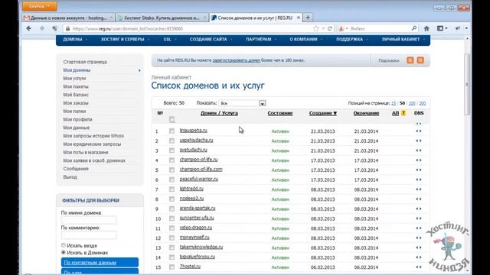Switch to the Хостинг Siteko tab

pos(162,18)
